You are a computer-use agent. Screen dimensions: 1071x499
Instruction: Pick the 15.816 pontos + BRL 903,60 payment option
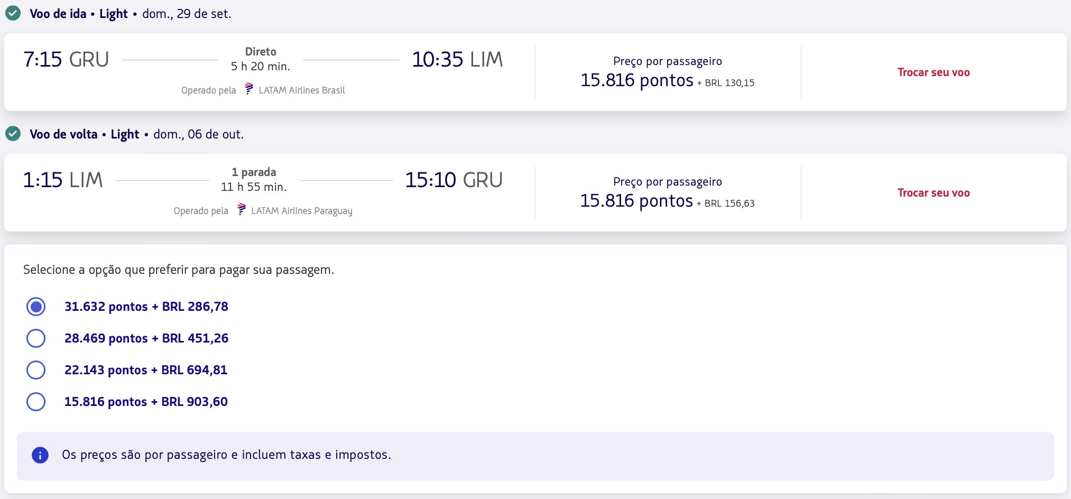click(36, 402)
